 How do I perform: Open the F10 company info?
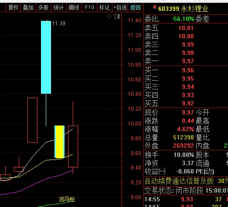tap(89, 7)
